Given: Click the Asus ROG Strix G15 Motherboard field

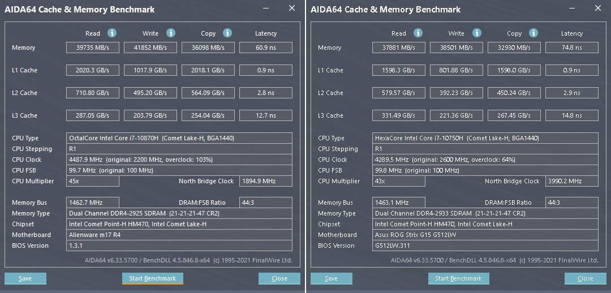Looking at the screenshot, I should (x=485, y=235).
